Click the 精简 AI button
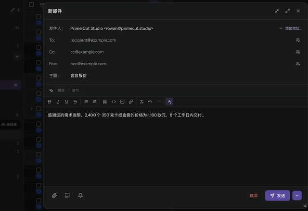 [x=61, y=91]
